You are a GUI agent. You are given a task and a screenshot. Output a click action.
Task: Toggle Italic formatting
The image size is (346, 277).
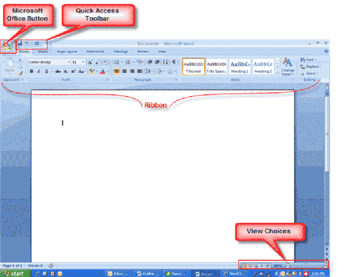point(40,71)
